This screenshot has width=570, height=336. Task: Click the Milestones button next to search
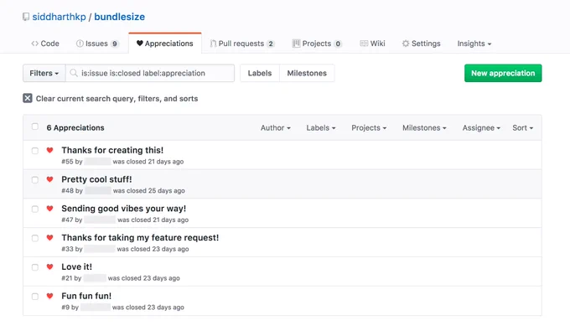(307, 73)
